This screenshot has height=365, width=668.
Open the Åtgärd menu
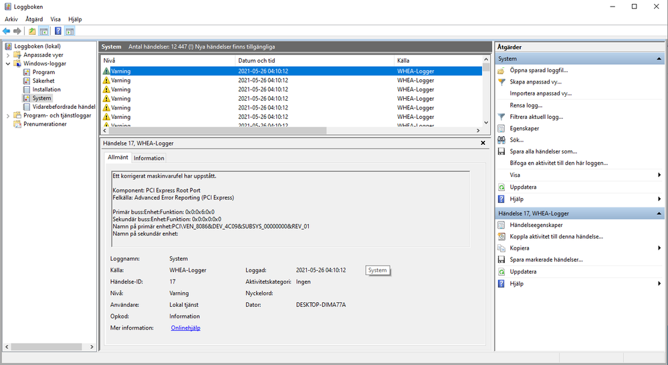34,19
